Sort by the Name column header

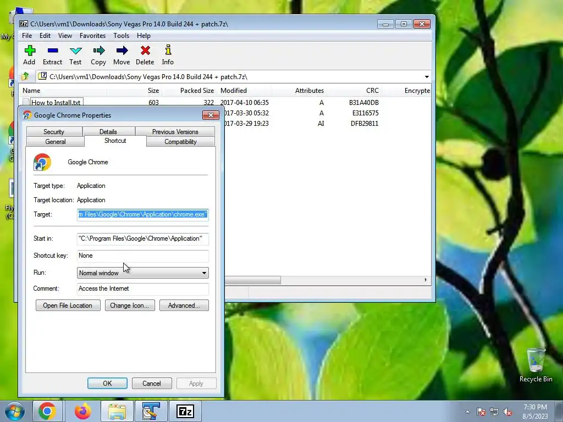(x=63, y=91)
